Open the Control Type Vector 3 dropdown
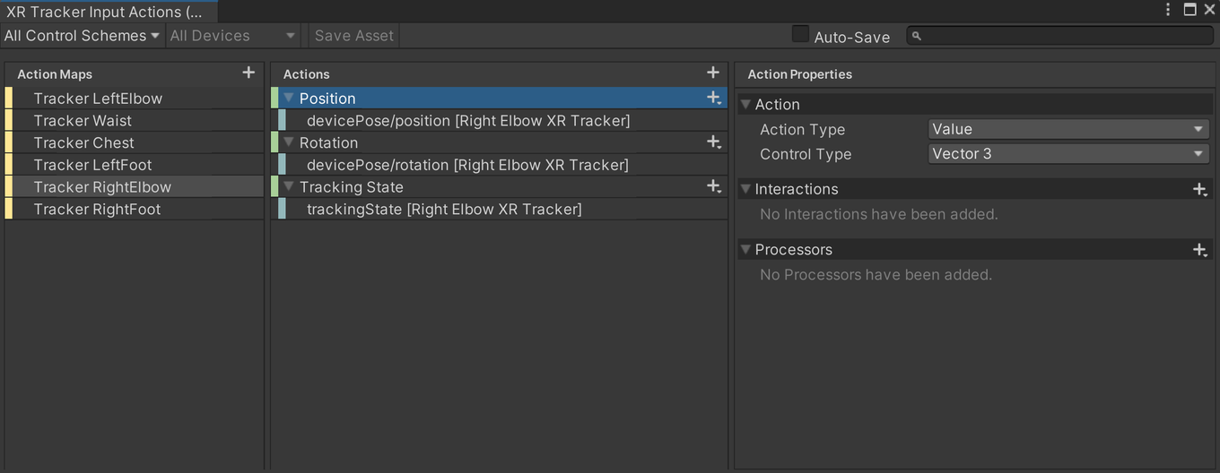The image size is (1220, 473). 1068,154
